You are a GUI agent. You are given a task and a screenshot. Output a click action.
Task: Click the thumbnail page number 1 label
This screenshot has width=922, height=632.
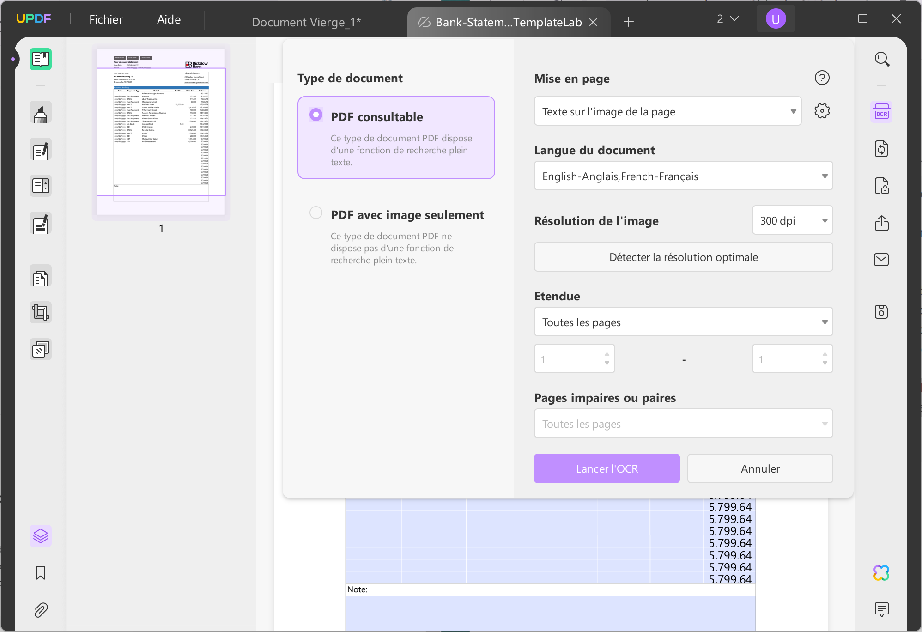pyautogui.click(x=161, y=228)
